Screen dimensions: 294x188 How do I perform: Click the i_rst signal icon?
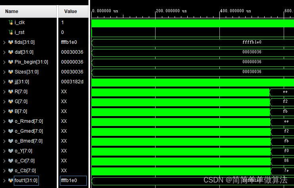tap(11, 32)
